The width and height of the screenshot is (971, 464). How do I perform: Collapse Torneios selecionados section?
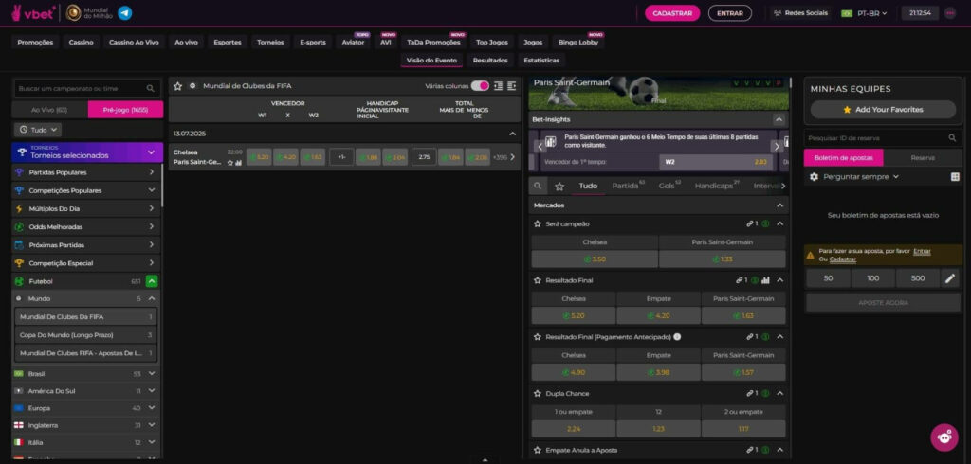(151, 152)
